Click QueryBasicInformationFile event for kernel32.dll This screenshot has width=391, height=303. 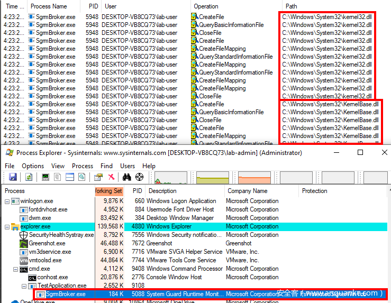point(231,25)
